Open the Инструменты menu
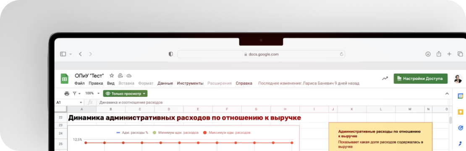Image resolution: width=466 pixels, height=151 pixels. tap(190, 83)
